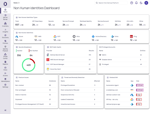Click the Shadow Admin row
Image resolution: width=151 pixels, height=114 pixels.
click(123, 60)
